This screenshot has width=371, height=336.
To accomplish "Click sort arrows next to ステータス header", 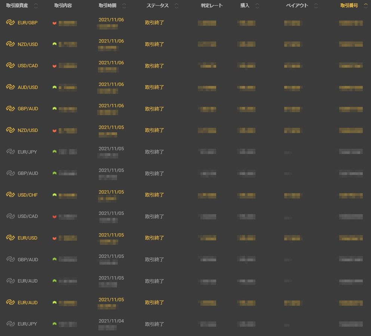I will 177,6.
